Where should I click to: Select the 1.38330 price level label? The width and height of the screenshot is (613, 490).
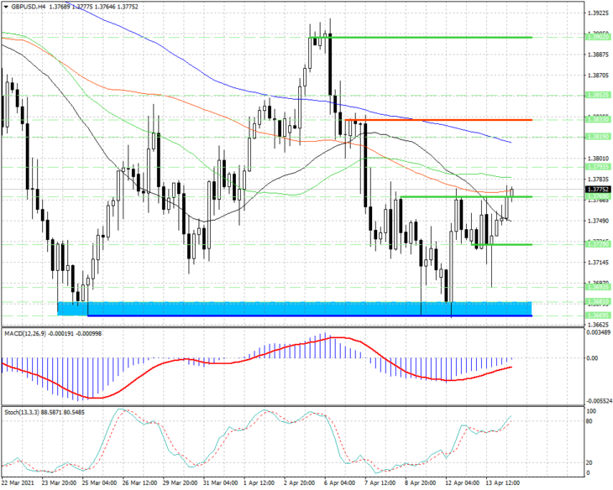[597, 119]
